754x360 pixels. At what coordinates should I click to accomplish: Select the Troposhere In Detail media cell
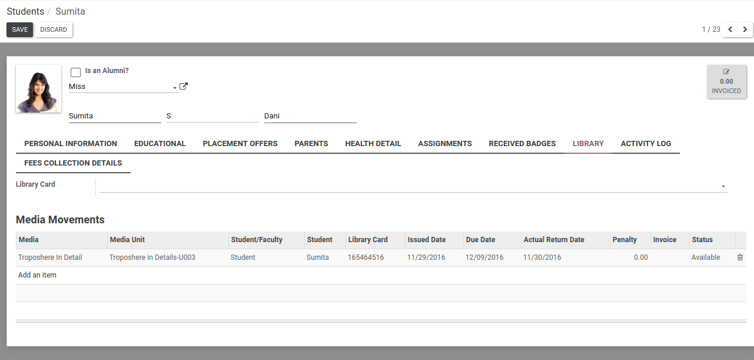pos(61,257)
